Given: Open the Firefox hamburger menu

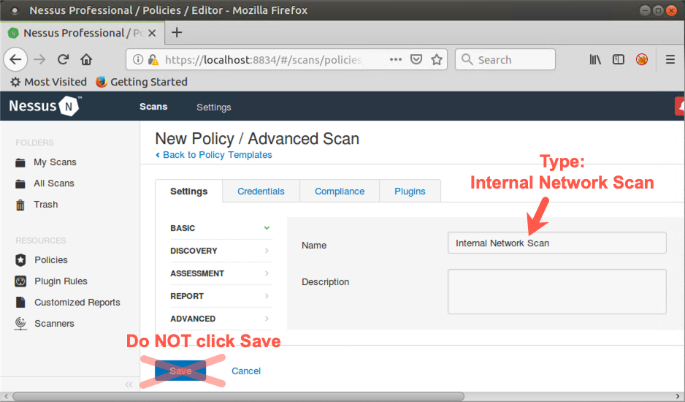Looking at the screenshot, I should click(670, 60).
